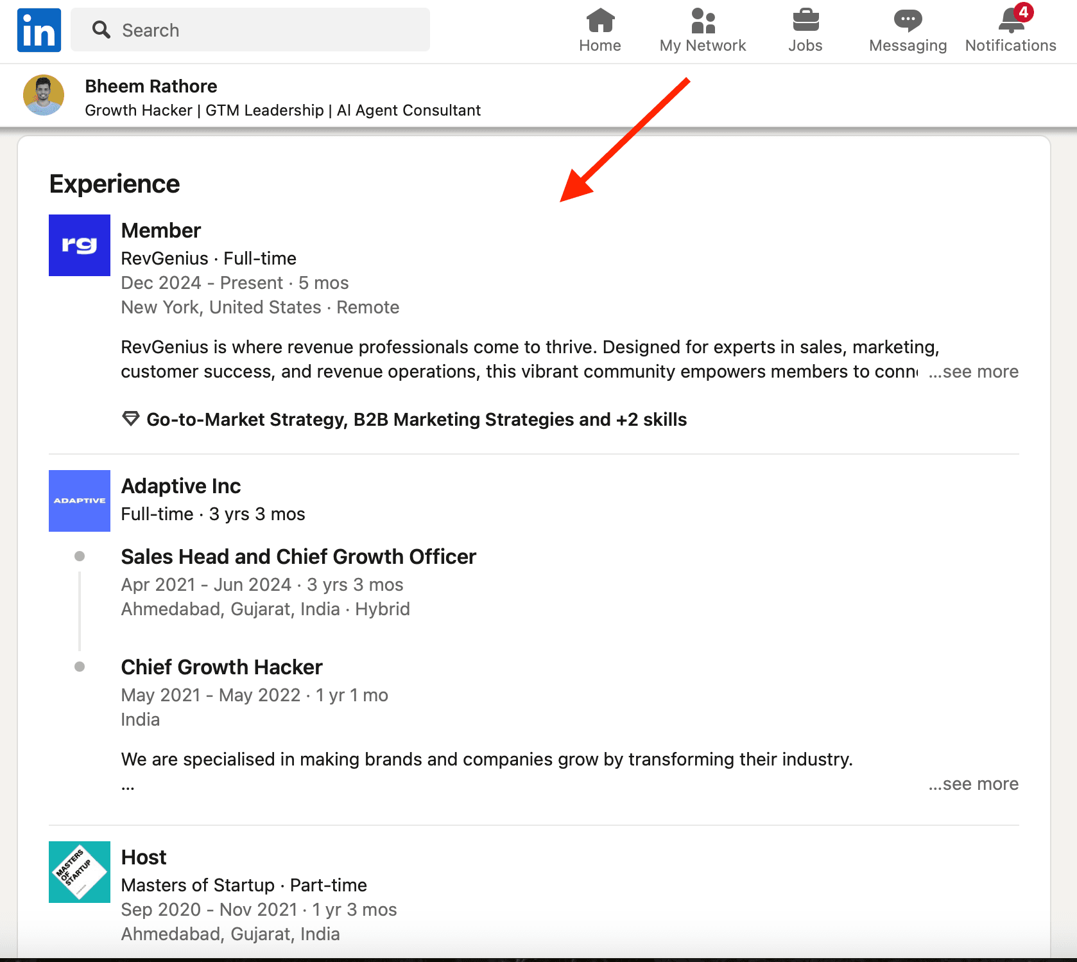The image size is (1077, 962).
Task: Click the Masters of Startup logo
Action: (80, 872)
